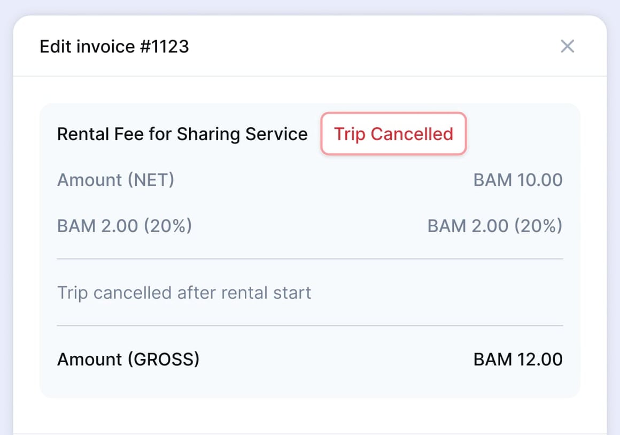Screen dimensions: 620x435
Task: Select the gross amount summary row
Action: [x=310, y=359]
